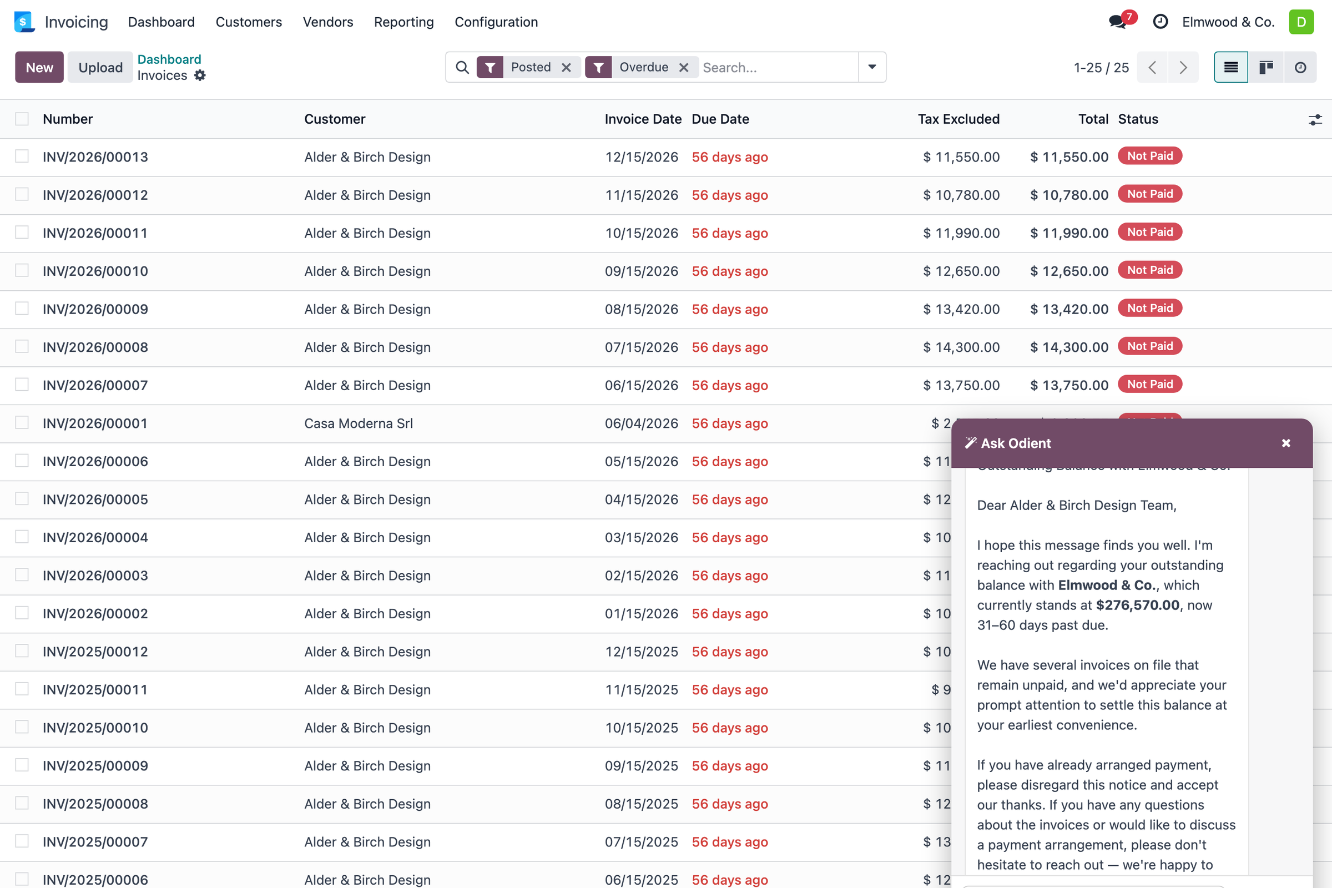Click the Casa Moderna Srl customer cell
Screen dimensions: 1332x888
(359, 423)
